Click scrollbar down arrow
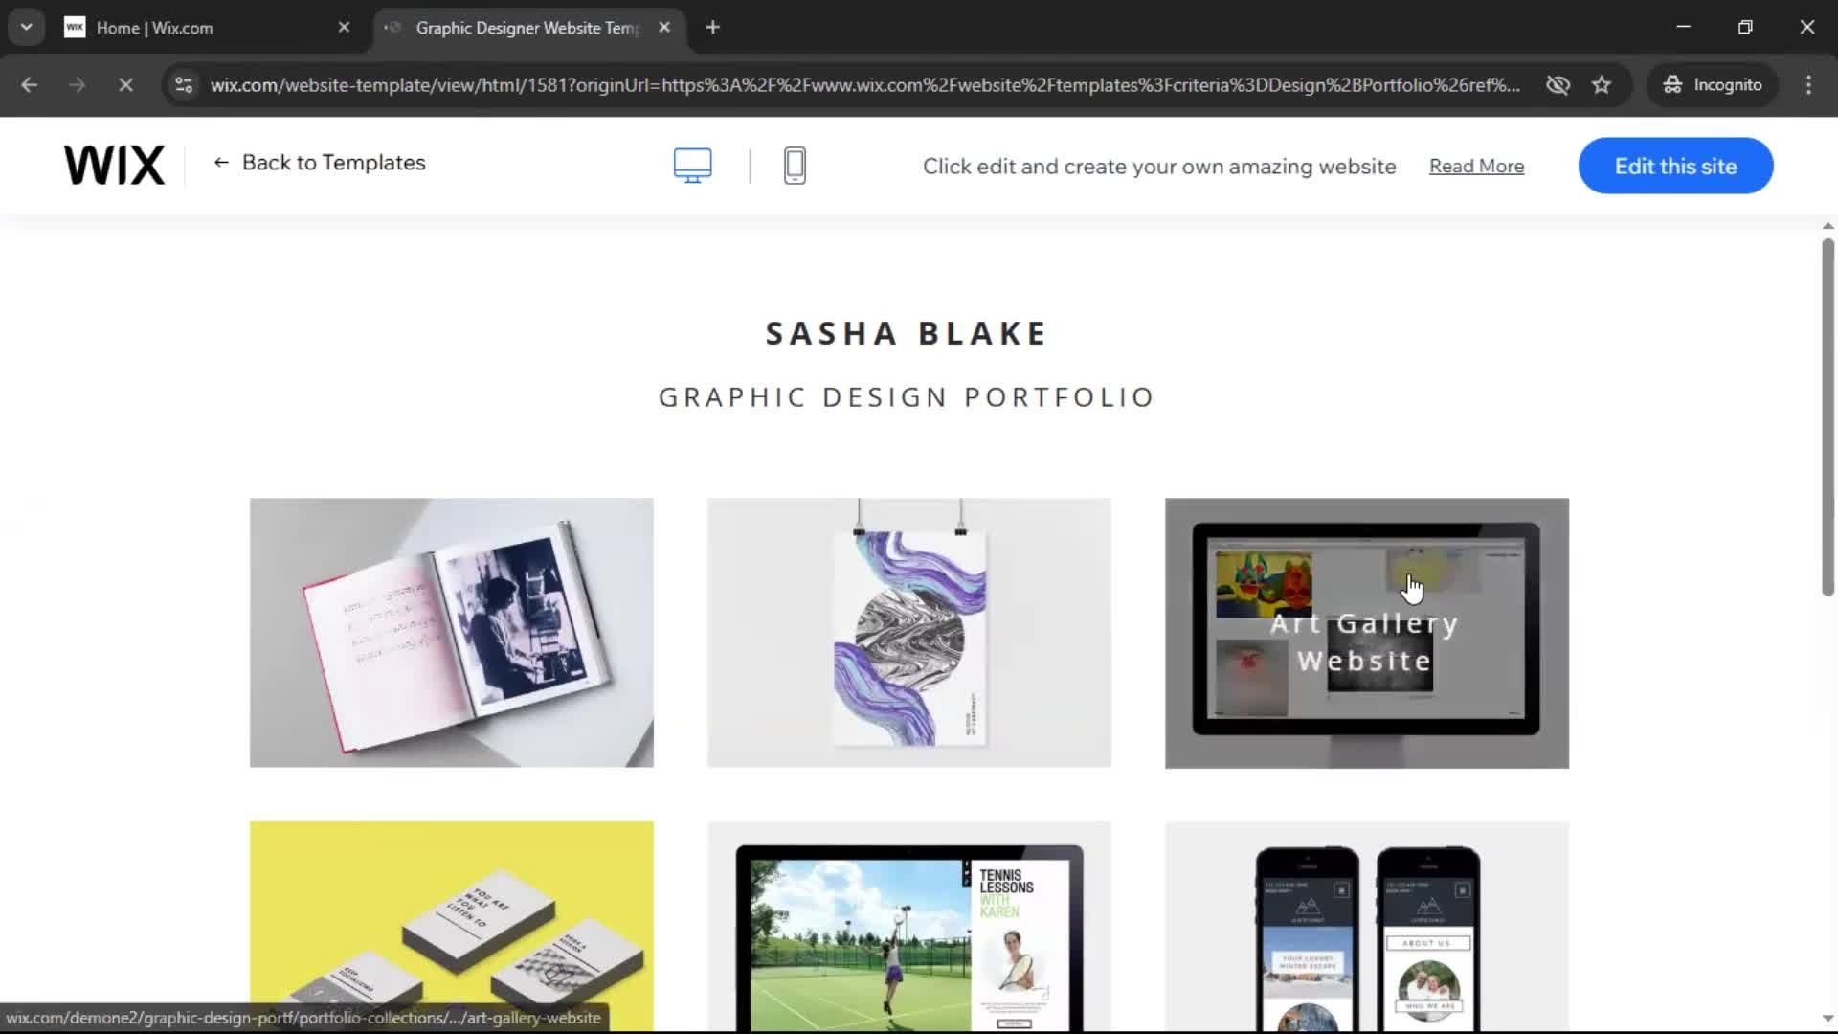1838x1034 pixels. click(x=1827, y=1019)
